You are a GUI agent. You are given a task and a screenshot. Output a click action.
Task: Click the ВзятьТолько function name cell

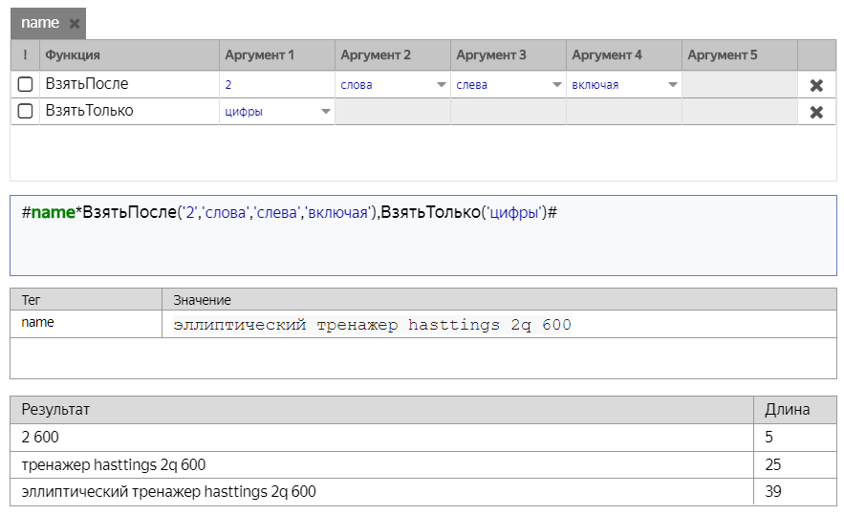[129, 112]
